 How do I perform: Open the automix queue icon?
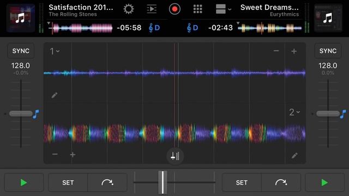(x=152, y=9)
